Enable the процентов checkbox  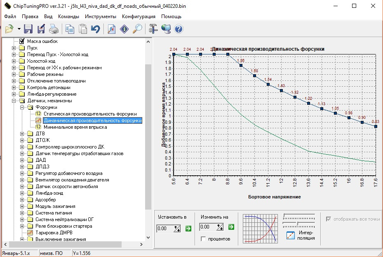pyautogui.click(x=203, y=239)
